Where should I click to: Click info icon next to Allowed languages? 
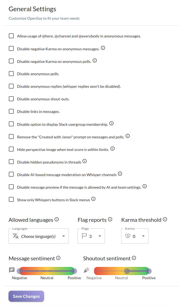point(57,219)
